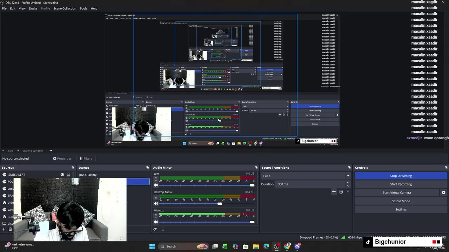Open transition properties dots menu
449x252 pixels.
pos(348,192)
